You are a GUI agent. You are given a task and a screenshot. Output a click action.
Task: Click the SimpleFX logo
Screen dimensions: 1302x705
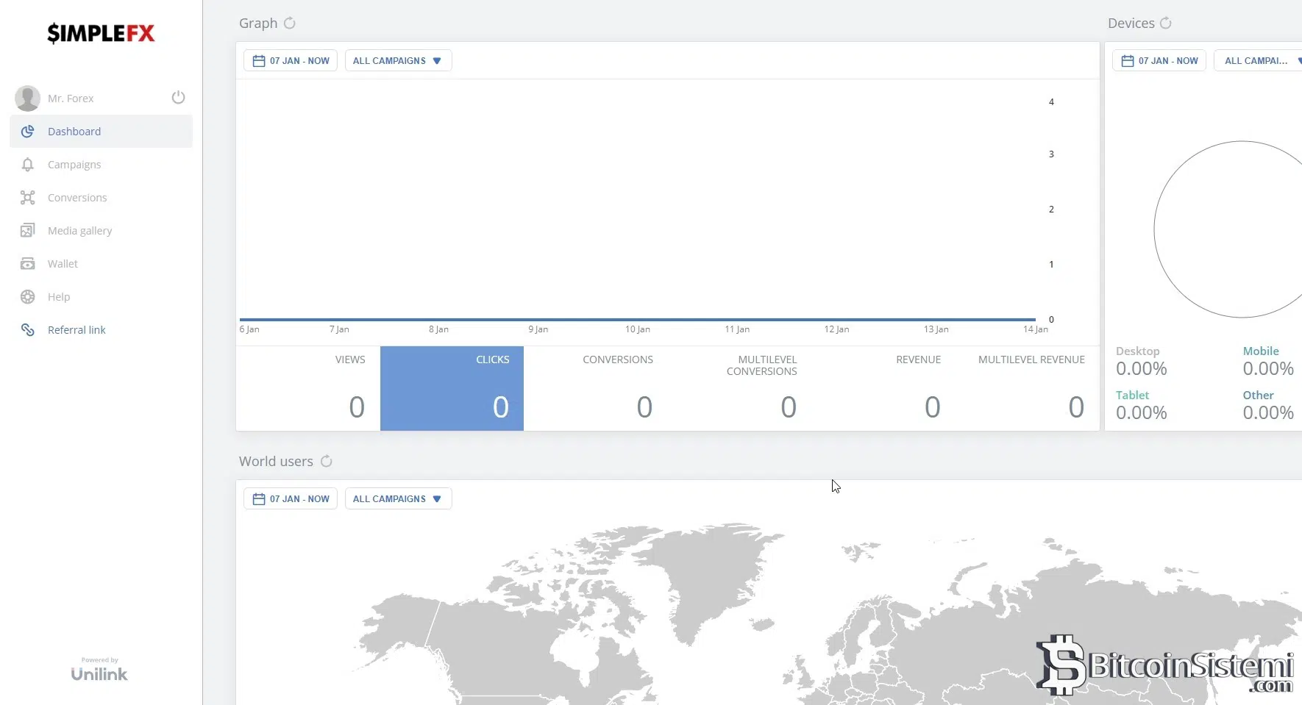coord(101,34)
